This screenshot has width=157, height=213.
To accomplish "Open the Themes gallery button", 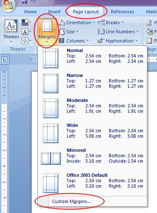I will (x=11, y=31).
